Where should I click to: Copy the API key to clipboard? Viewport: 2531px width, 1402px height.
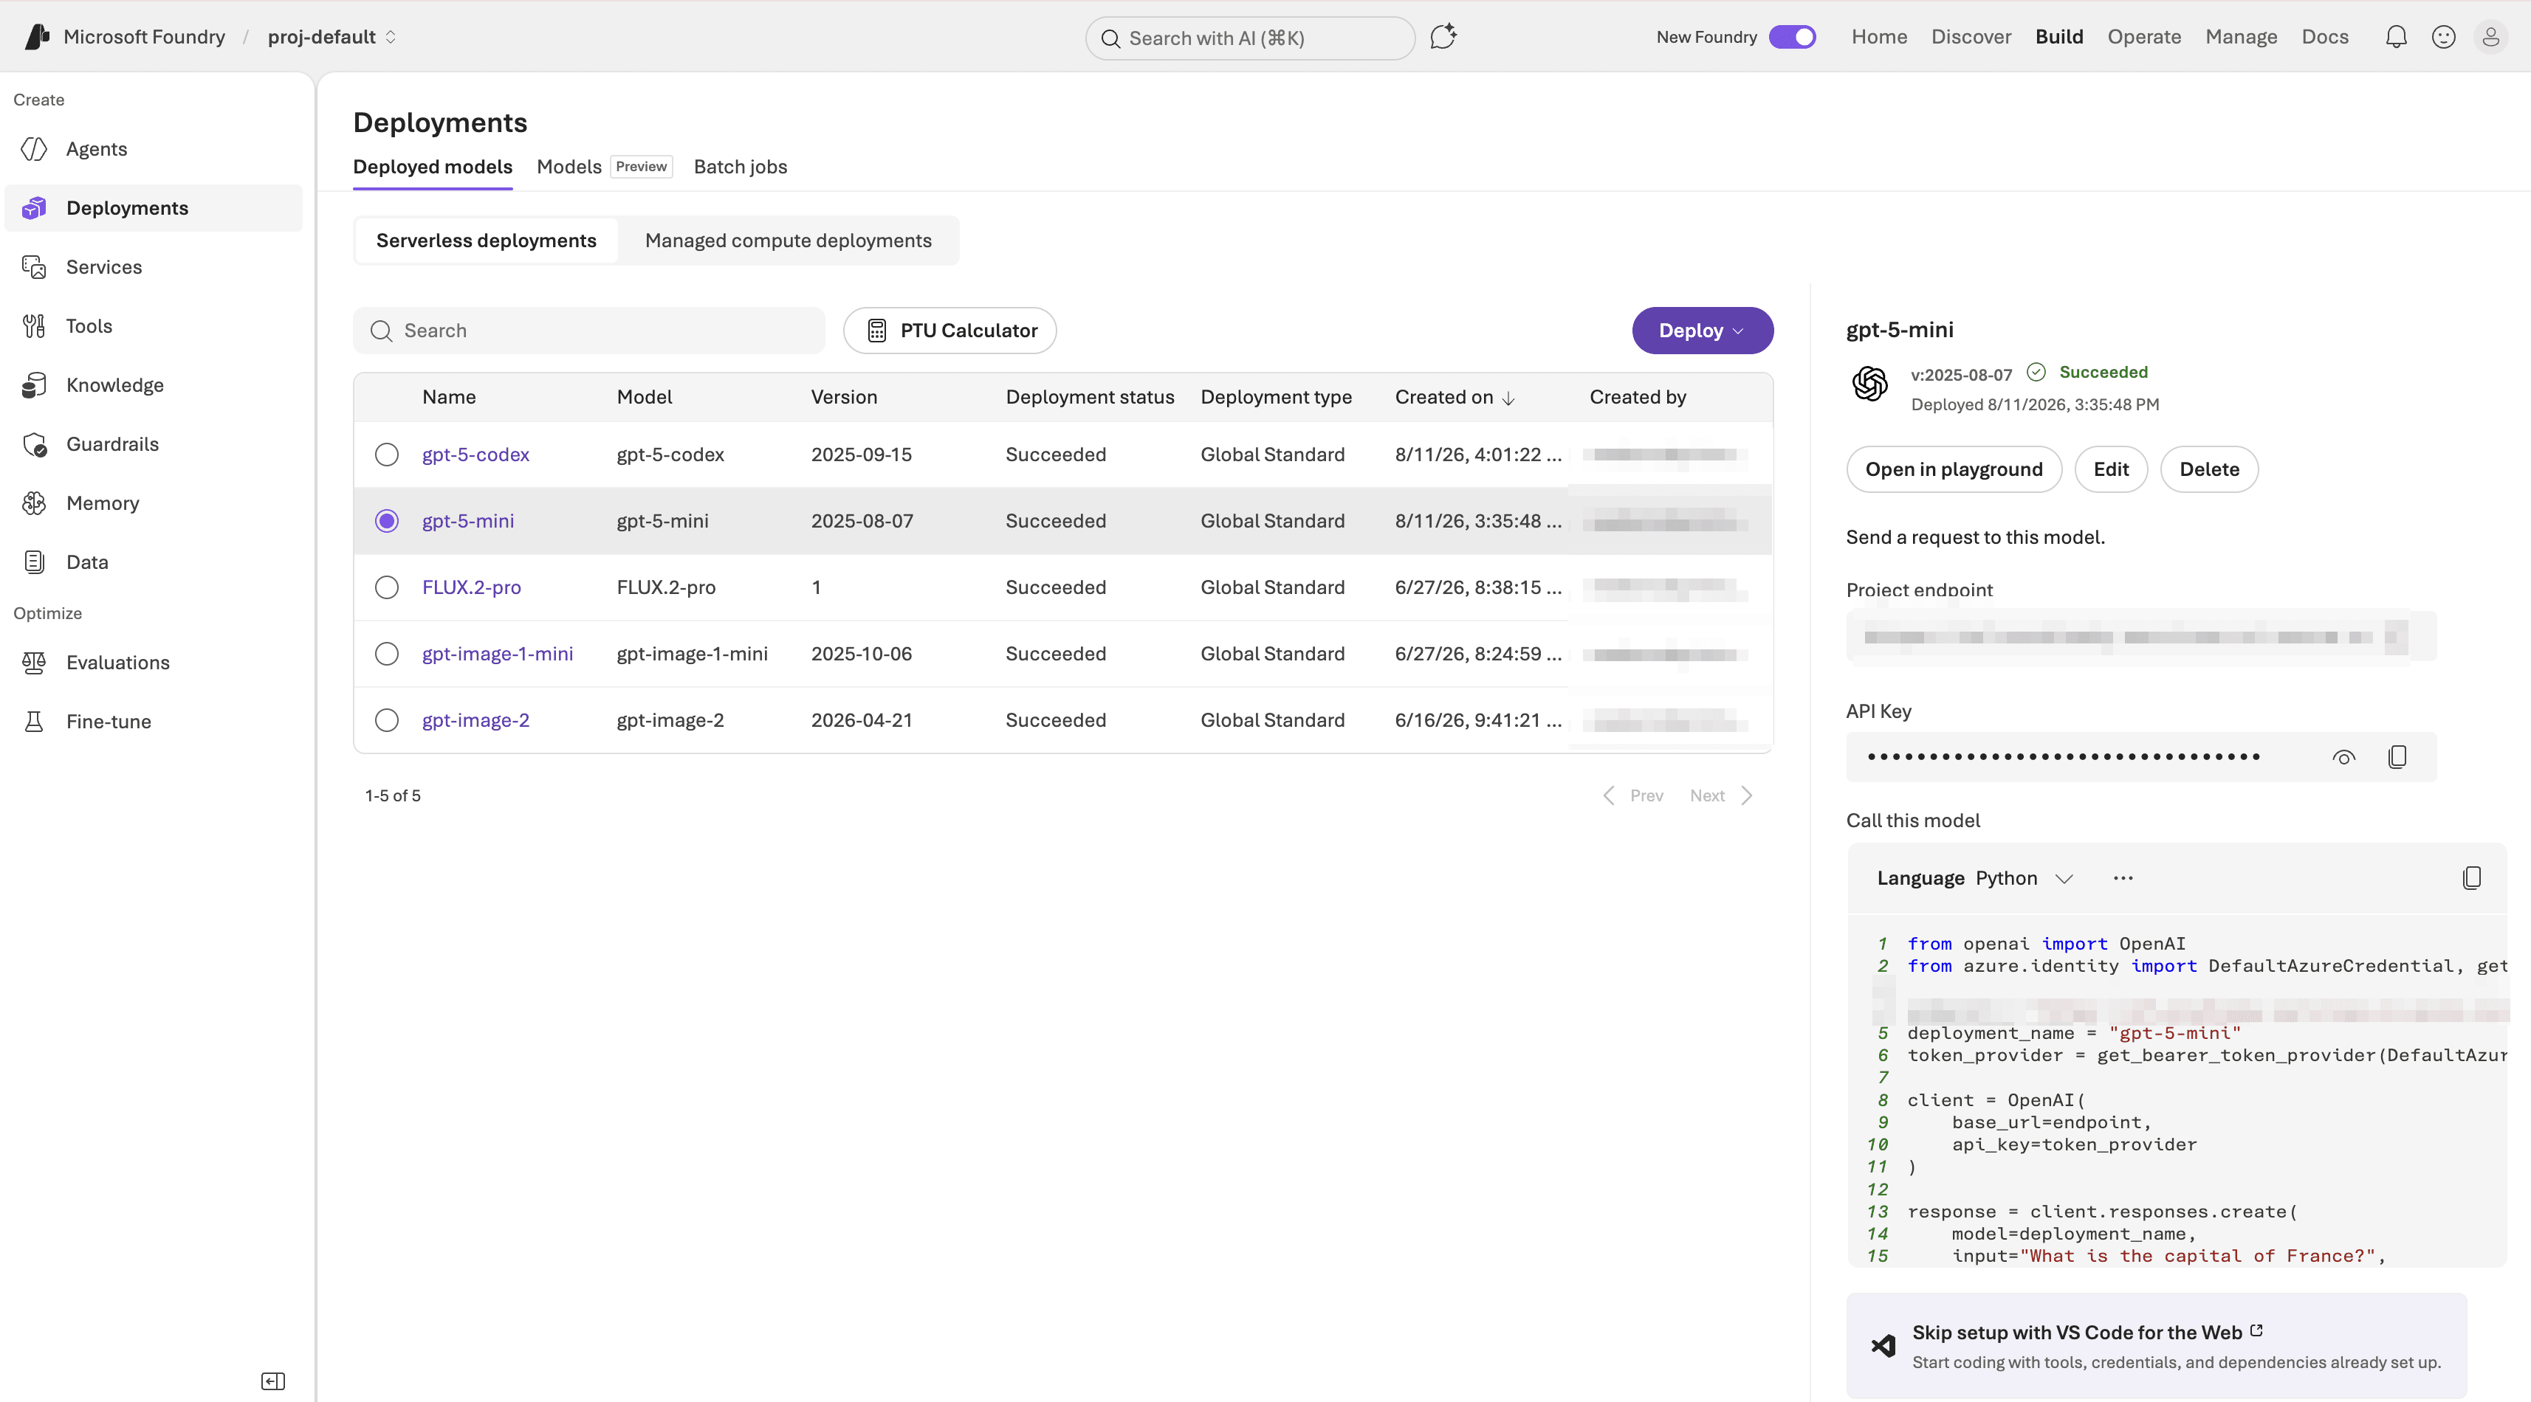tap(2397, 757)
